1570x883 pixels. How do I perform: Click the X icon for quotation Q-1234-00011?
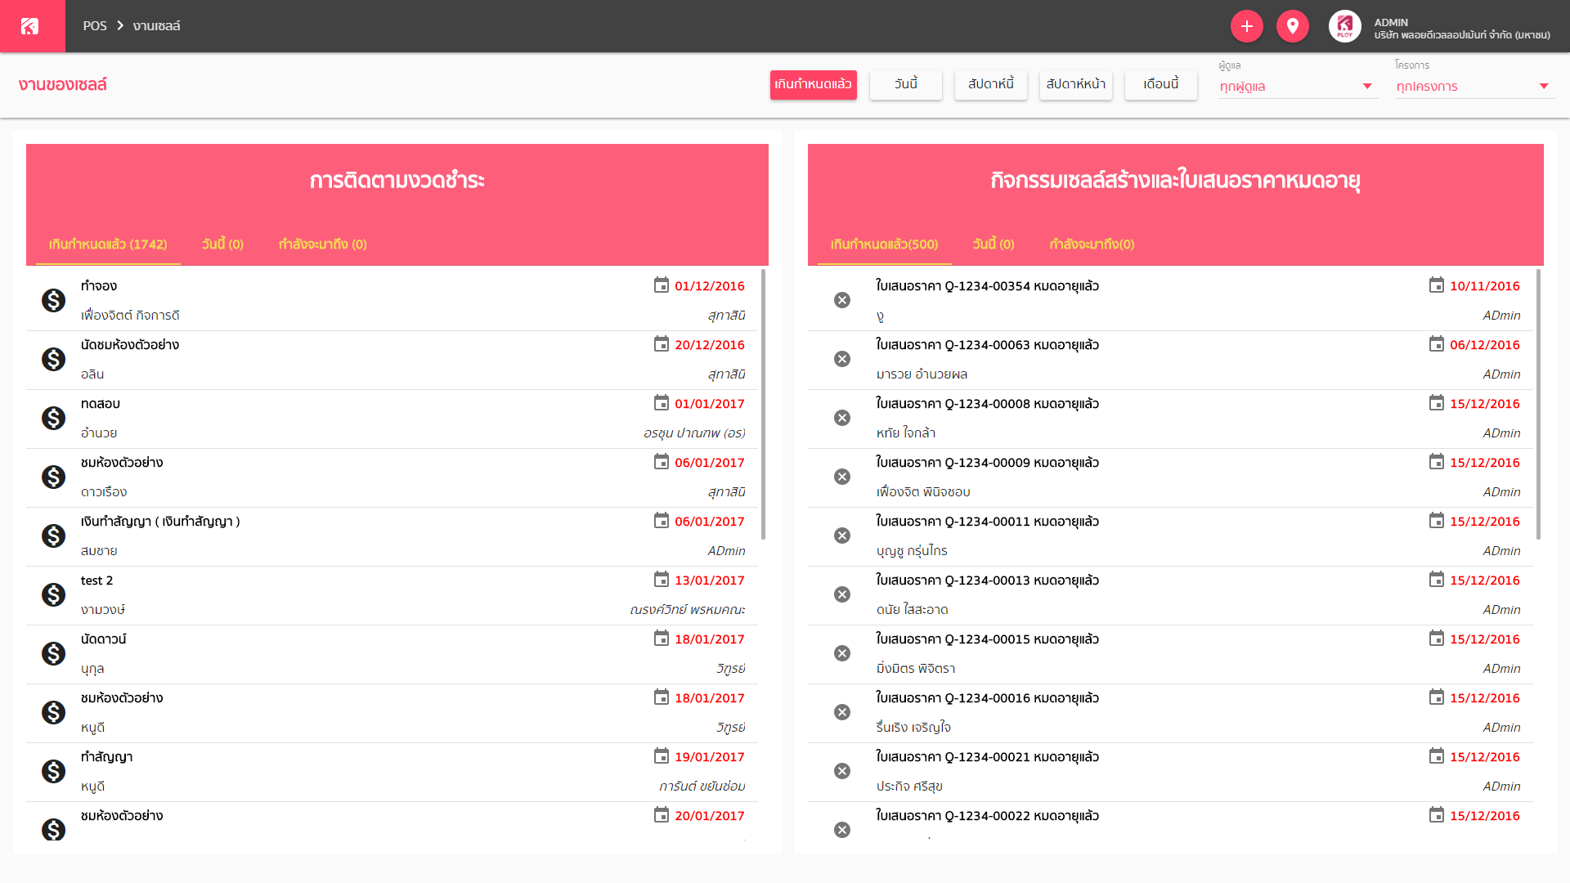842,536
